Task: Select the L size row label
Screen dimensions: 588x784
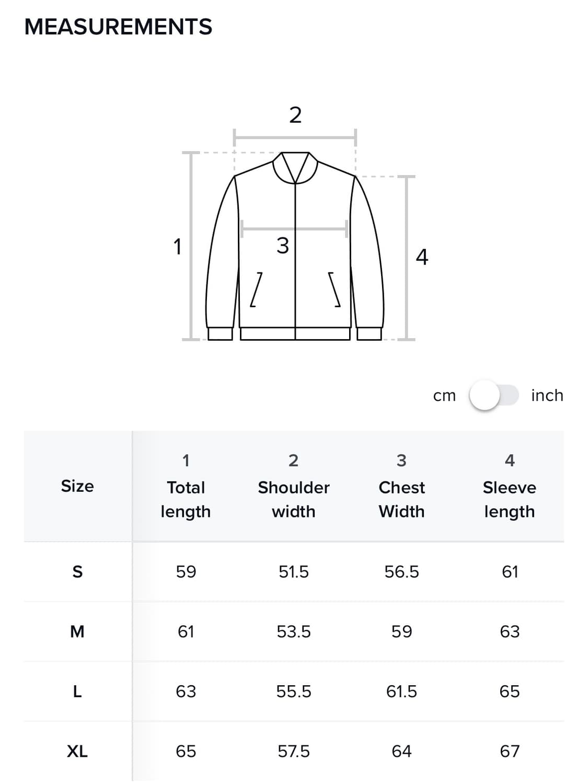Action: [77, 691]
